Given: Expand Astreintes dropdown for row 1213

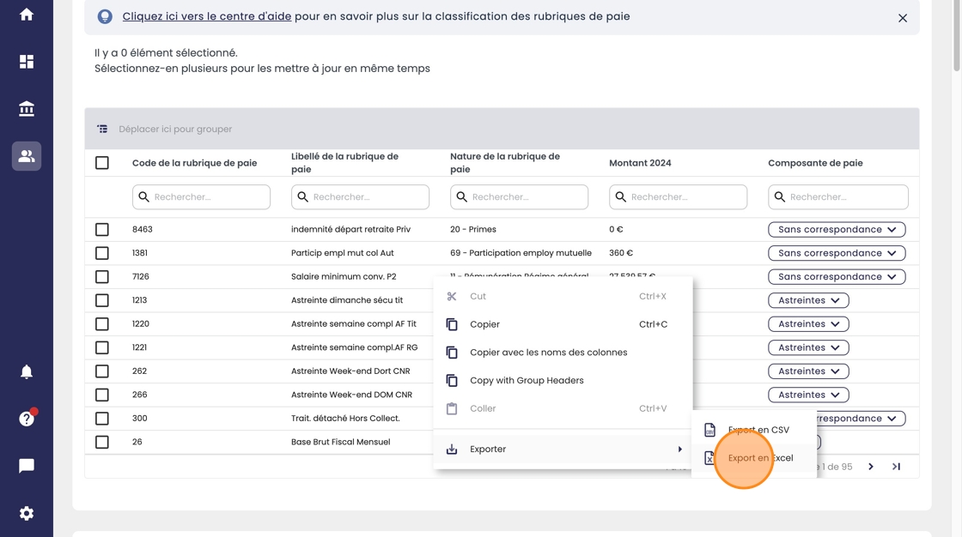Looking at the screenshot, I should click(808, 300).
